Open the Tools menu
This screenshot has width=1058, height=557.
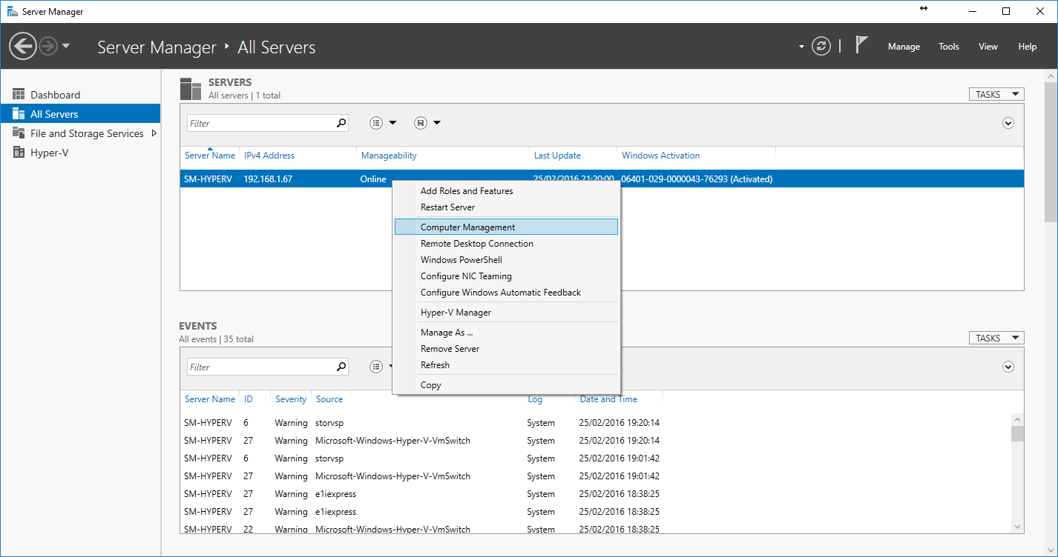pyautogui.click(x=949, y=47)
